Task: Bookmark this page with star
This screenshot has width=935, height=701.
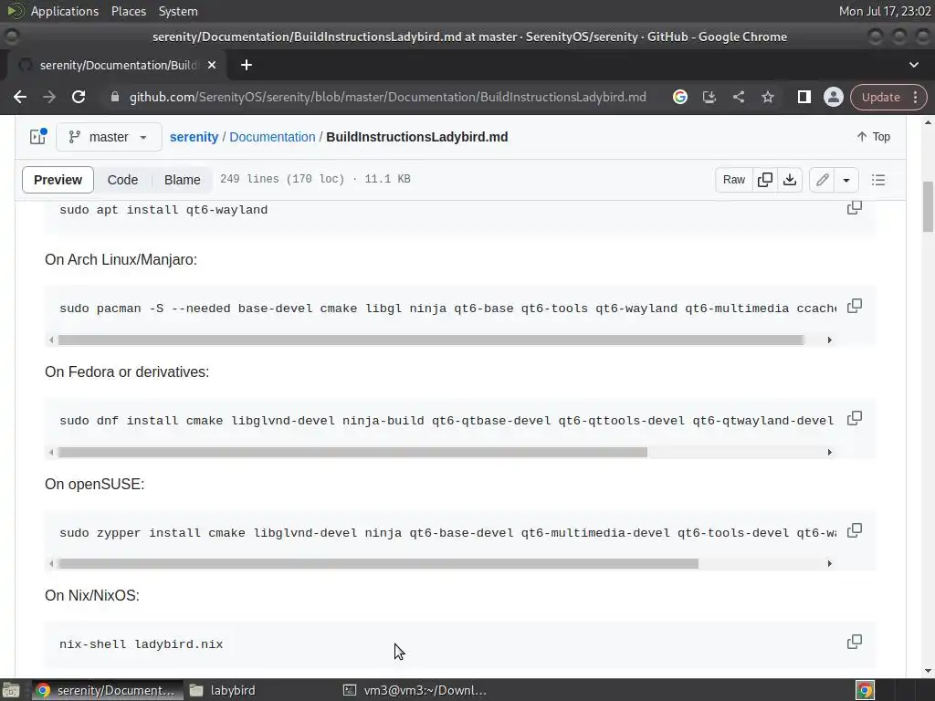Action: pos(767,97)
